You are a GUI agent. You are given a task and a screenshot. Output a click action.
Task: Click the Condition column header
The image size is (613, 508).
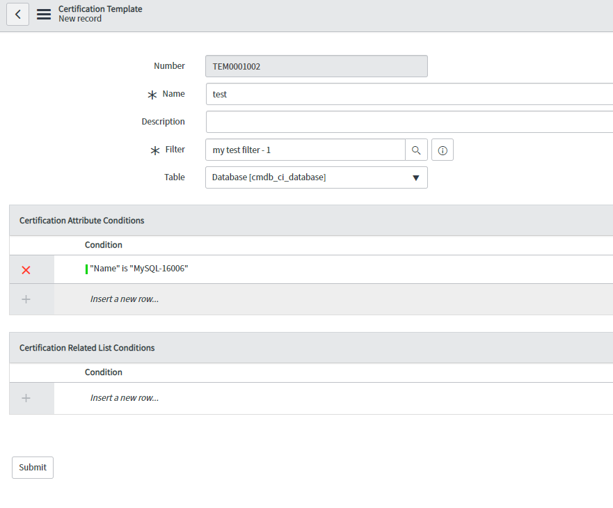coord(103,244)
